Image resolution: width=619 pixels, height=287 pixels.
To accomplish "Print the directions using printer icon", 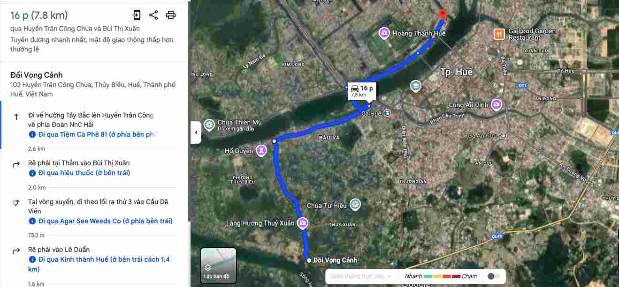I will (x=171, y=15).
